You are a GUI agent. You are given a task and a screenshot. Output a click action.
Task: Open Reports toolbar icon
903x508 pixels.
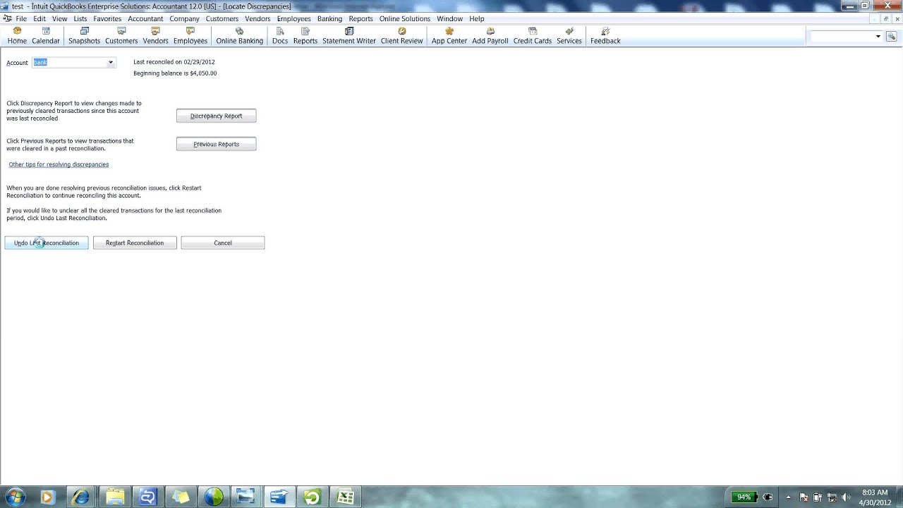pyautogui.click(x=305, y=36)
